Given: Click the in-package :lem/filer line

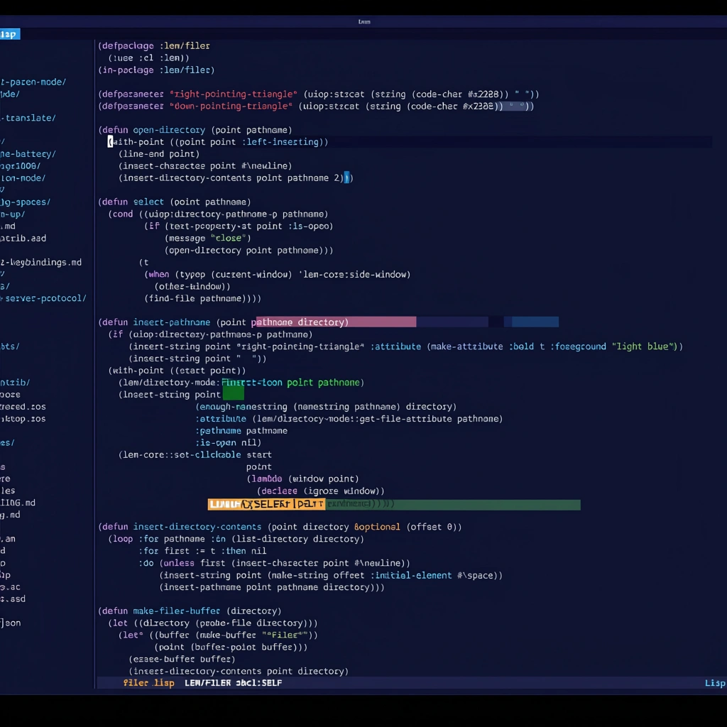Looking at the screenshot, I should point(156,70).
